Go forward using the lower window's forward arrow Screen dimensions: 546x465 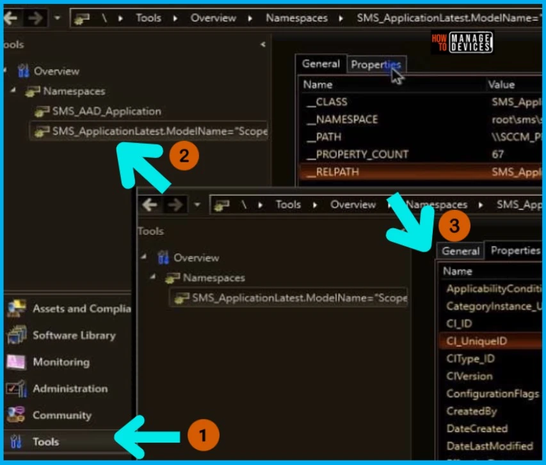point(175,205)
